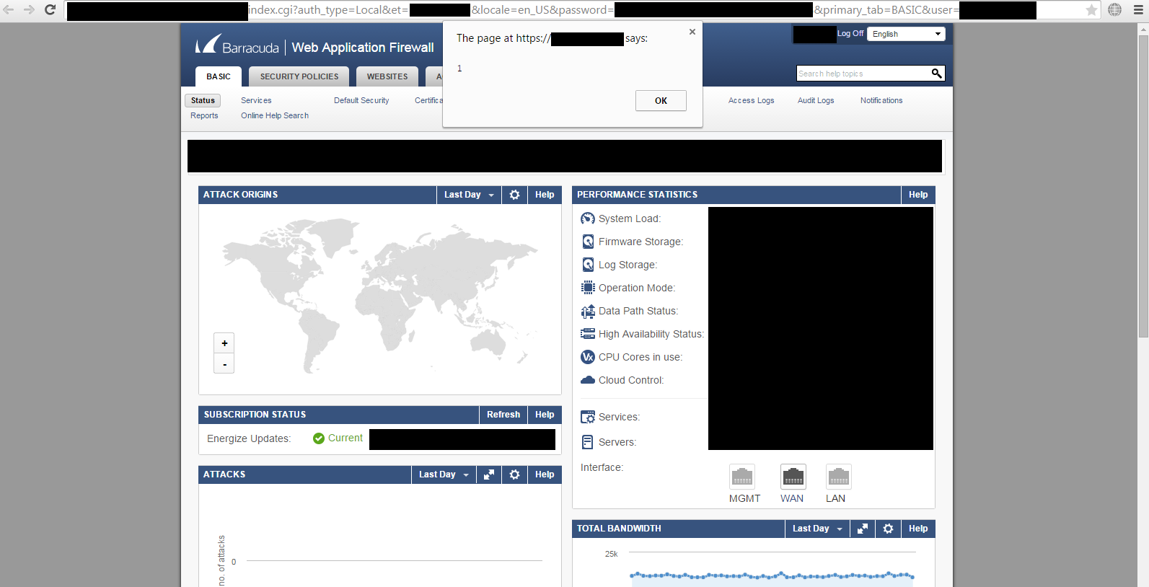Expand the Attacks panel chart
This screenshot has width=1149, height=587.
point(489,475)
